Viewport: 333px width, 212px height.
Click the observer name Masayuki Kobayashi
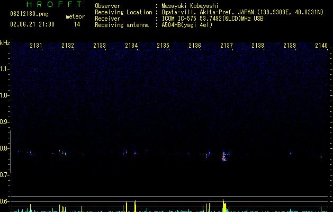pos(190,6)
